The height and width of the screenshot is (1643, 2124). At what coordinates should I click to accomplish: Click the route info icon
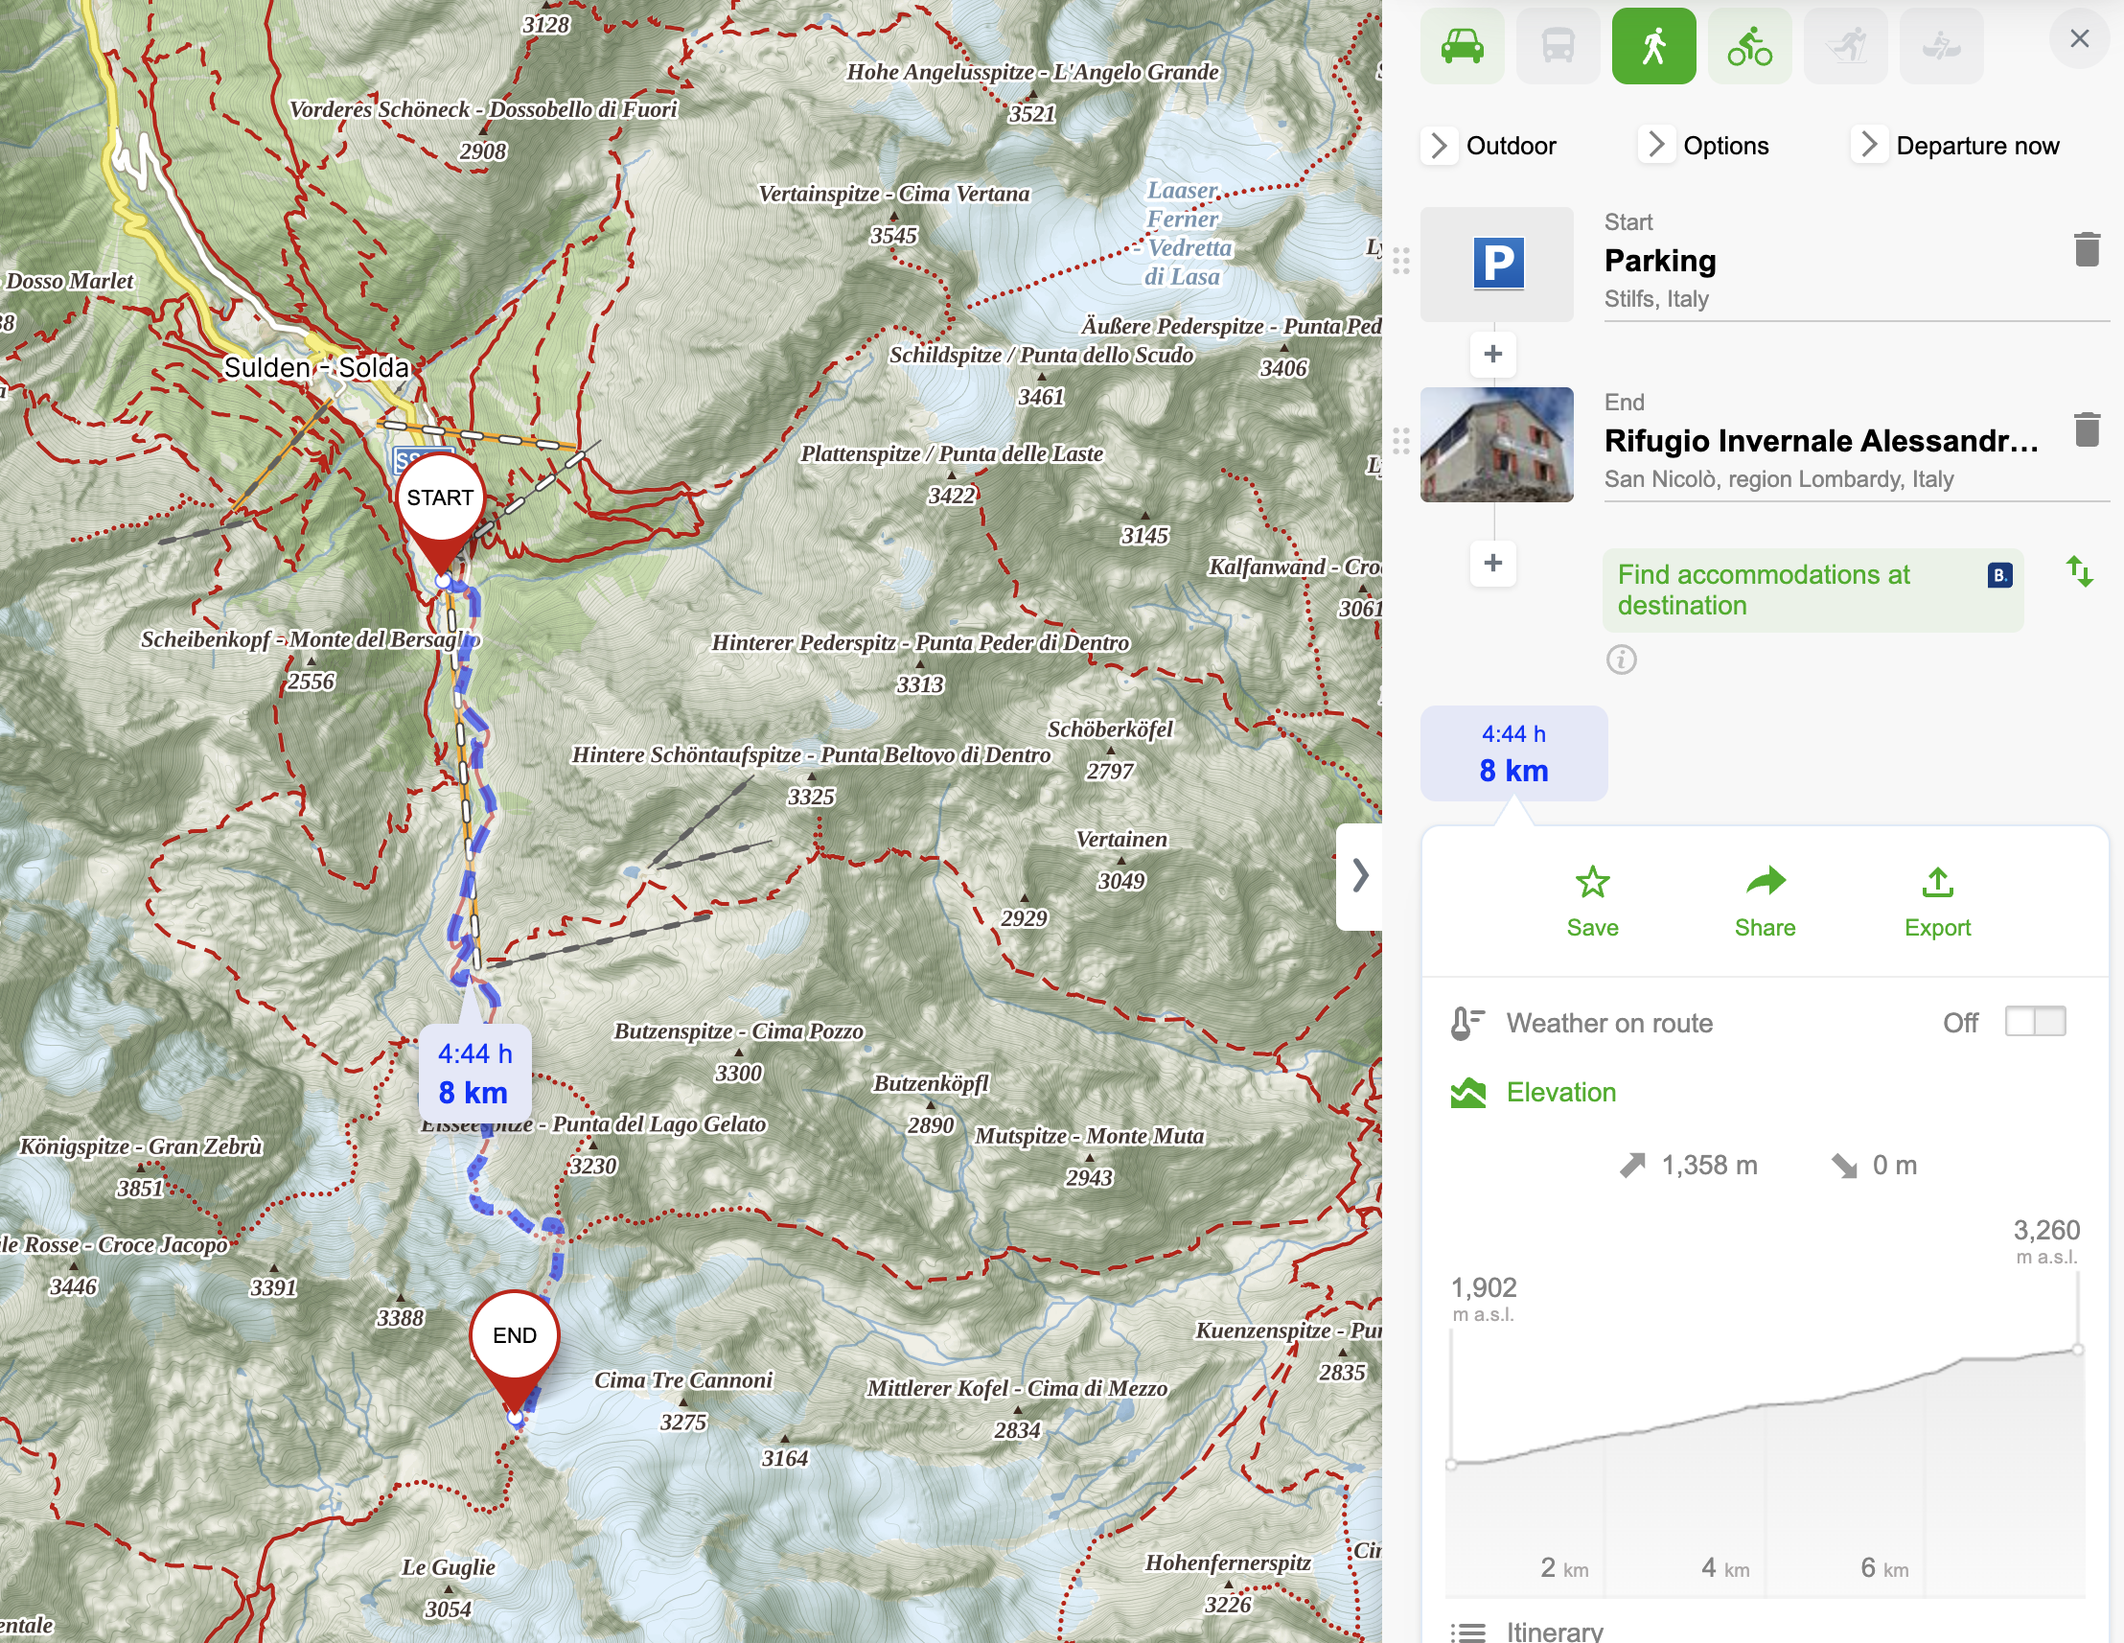(x=1620, y=660)
